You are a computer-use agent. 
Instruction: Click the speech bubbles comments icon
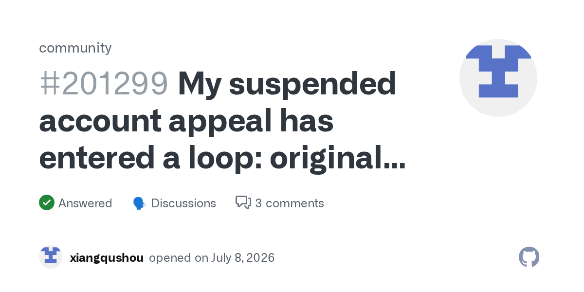tap(243, 202)
